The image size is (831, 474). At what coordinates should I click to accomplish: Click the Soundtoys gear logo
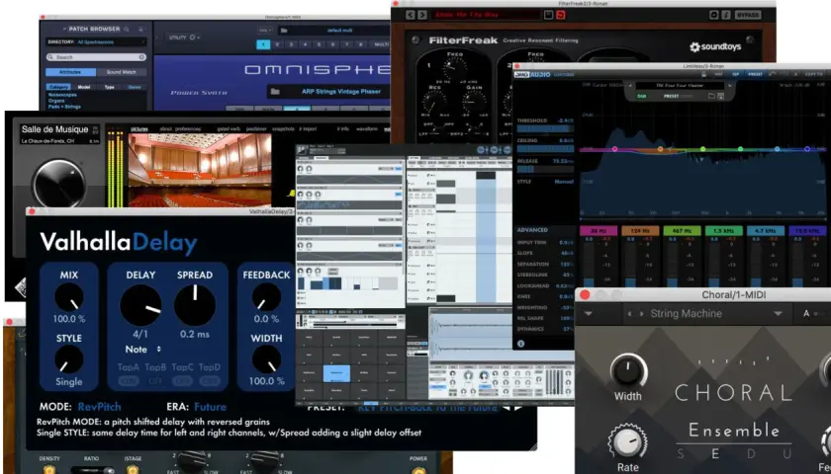coord(694,47)
